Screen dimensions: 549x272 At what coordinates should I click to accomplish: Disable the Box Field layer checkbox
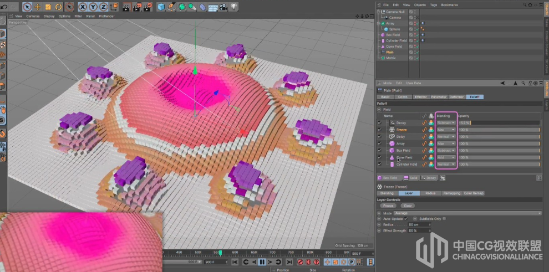[379, 150]
